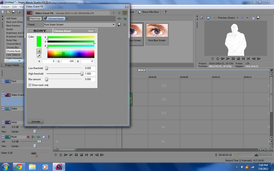Click Pause in the Video Preview transport
Screen dimensions: 274x171
pyautogui.click(x=233, y=59)
